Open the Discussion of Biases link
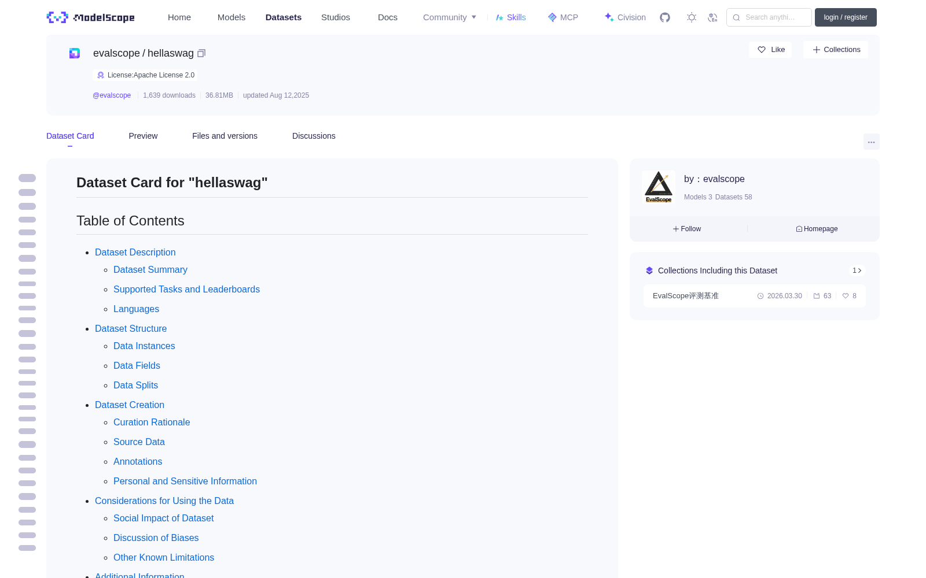 point(156,538)
